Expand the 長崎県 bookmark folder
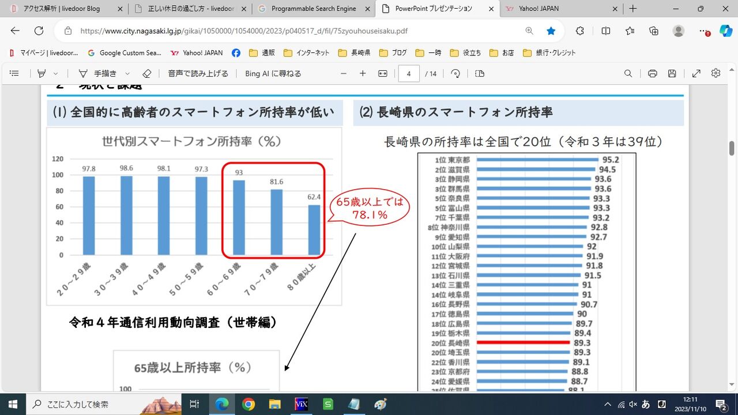The width and height of the screenshot is (738, 415). pyautogui.click(x=354, y=52)
